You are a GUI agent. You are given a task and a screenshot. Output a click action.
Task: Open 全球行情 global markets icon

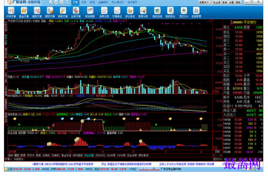tap(76, 12)
